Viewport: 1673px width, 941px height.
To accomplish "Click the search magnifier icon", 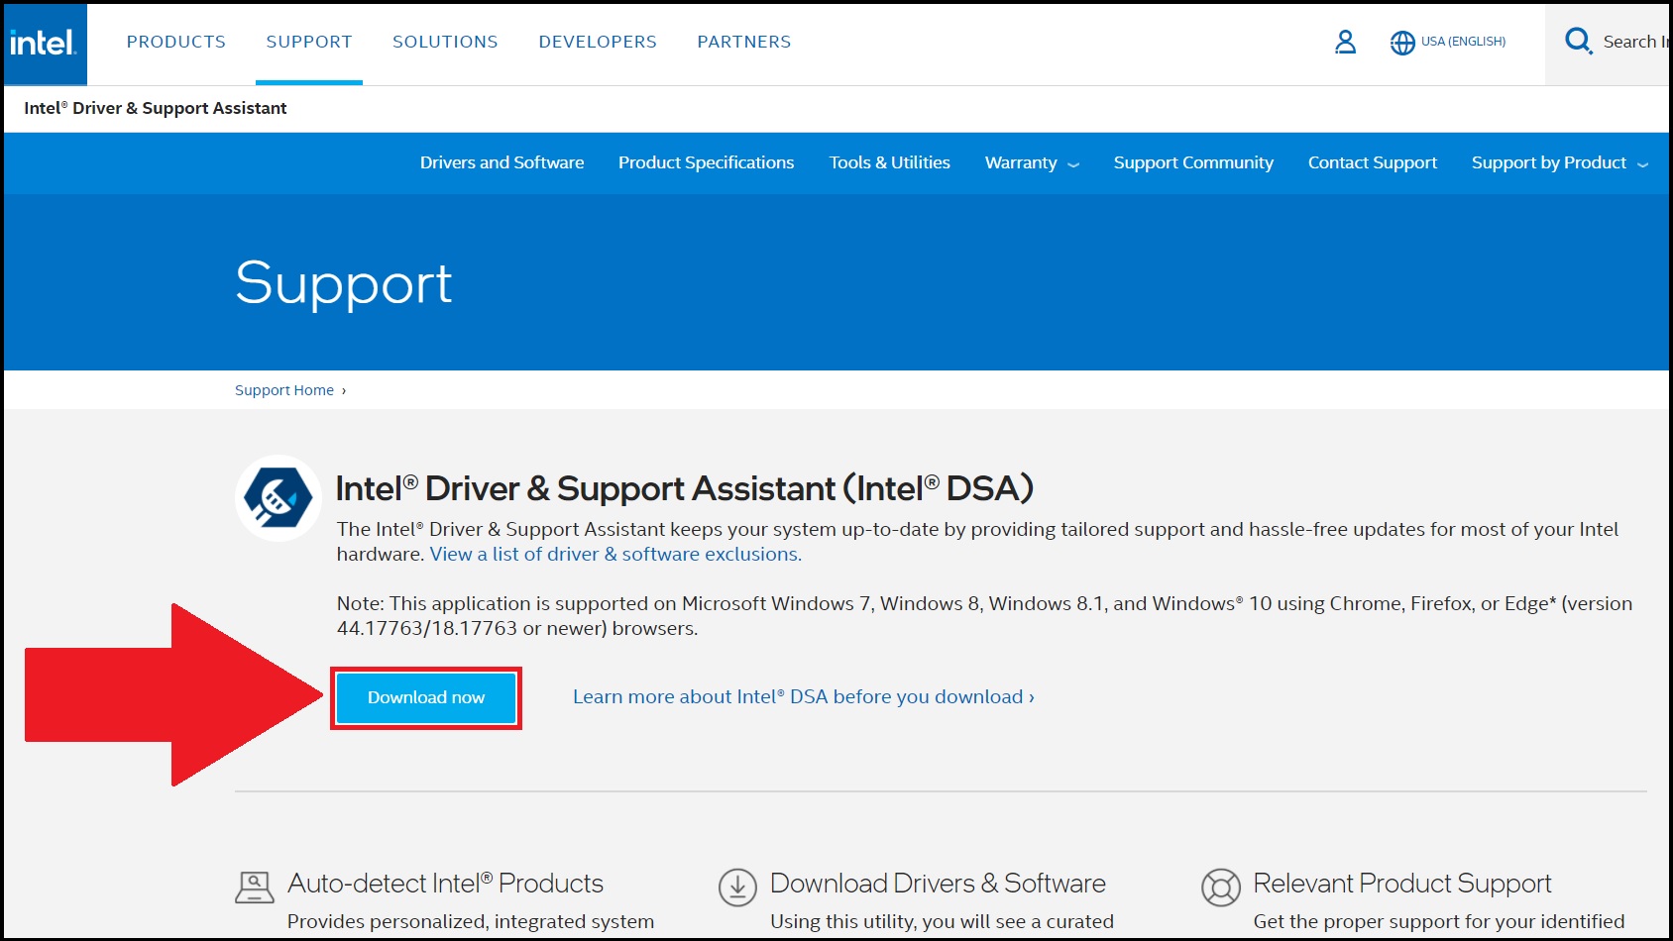I will click(x=1577, y=41).
